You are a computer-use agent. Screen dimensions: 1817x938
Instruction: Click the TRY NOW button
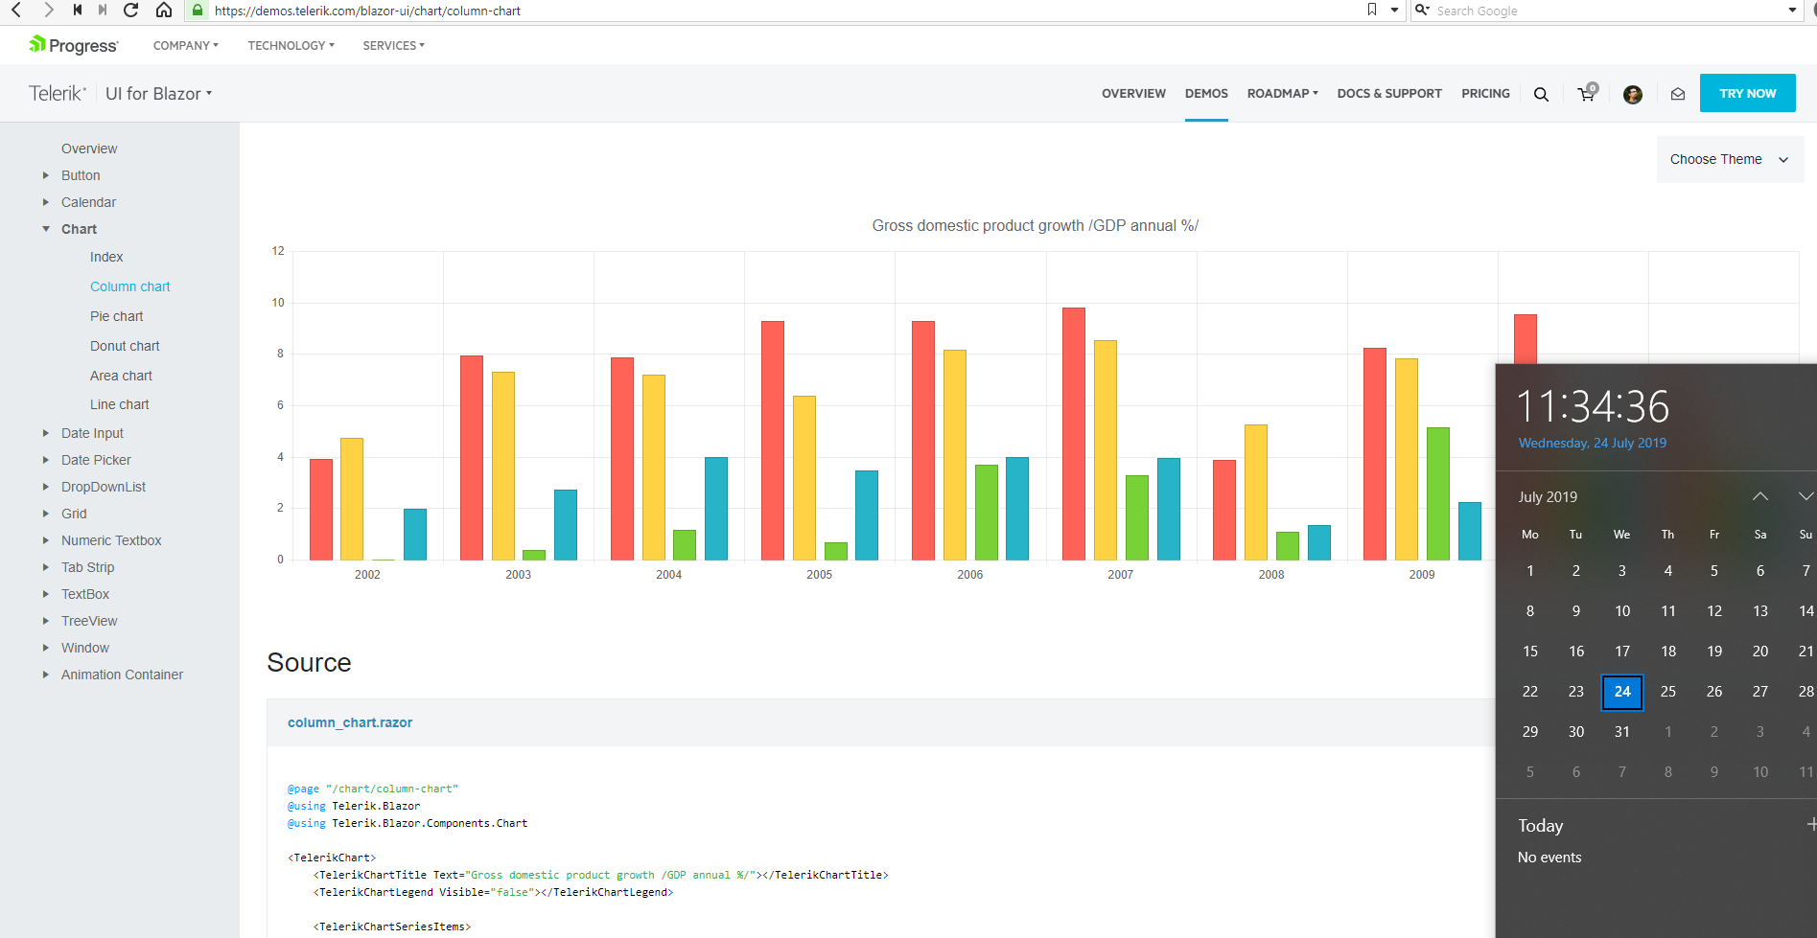tap(1747, 93)
